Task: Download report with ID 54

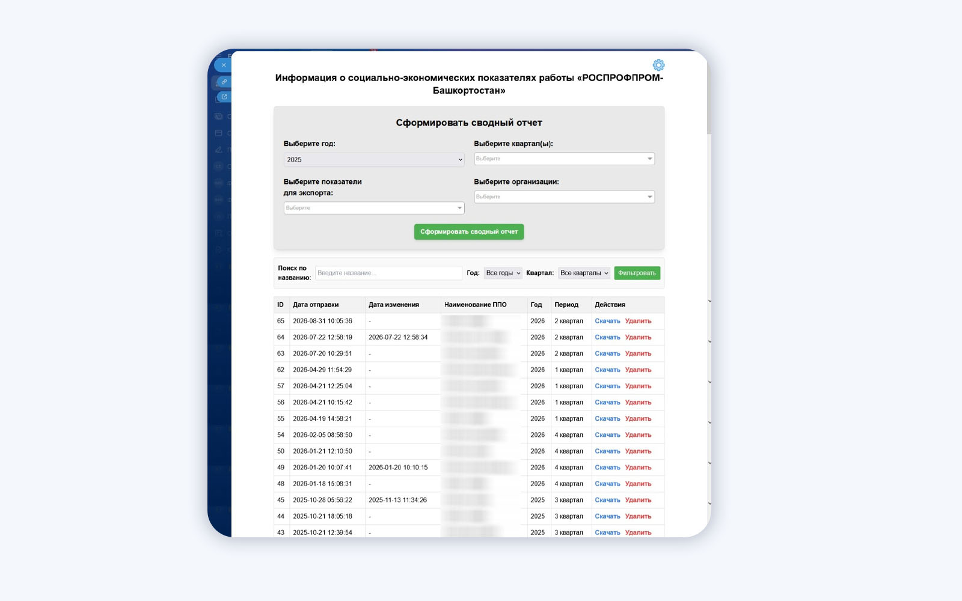Action: pyautogui.click(x=607, y=435)
